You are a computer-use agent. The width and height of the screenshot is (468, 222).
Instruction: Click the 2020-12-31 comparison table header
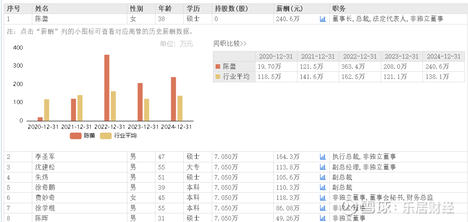click(276, 56)
